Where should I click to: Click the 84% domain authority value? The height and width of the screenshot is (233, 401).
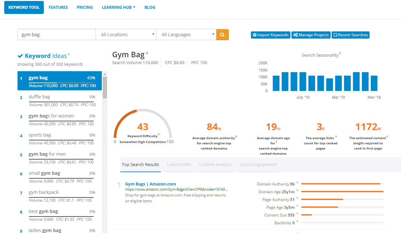pyautogui.click(x=214, y=127)
